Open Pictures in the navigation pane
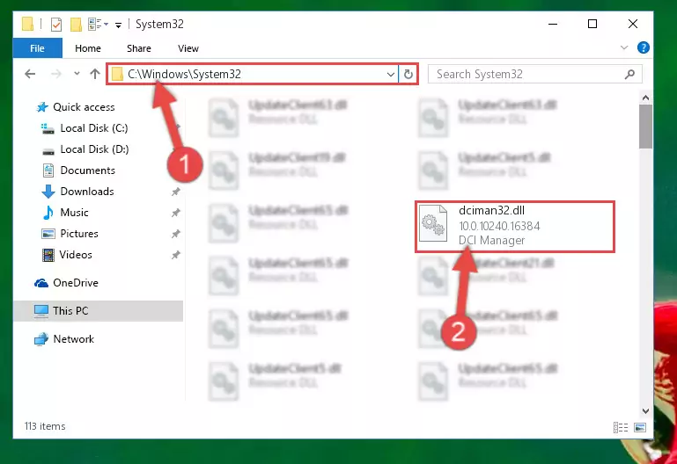Viewport: 677px width, 464px height. (x=79, y=234)
